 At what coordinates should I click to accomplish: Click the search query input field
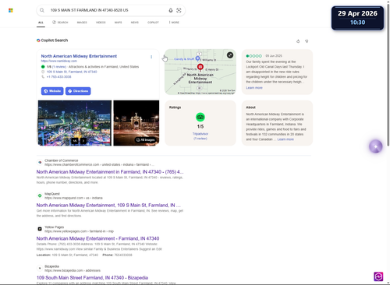107,10
